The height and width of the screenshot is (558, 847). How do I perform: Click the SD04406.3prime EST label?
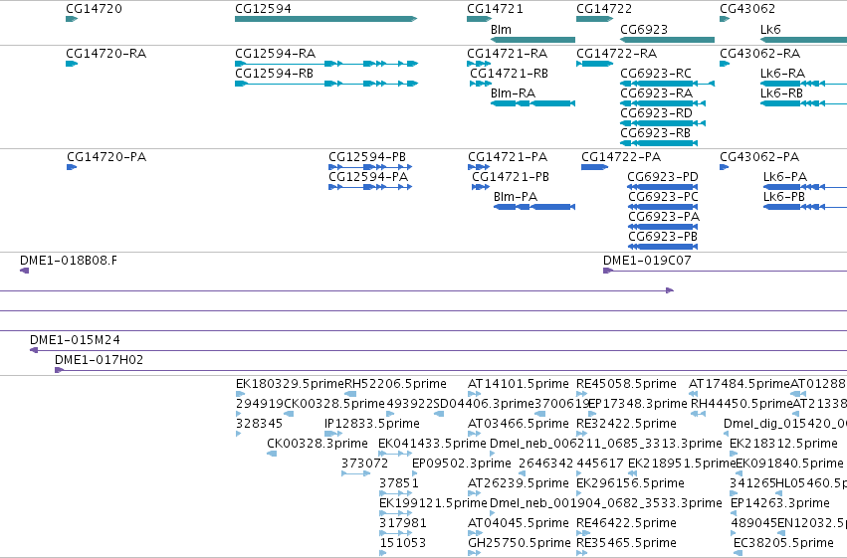tap(483, 404)
